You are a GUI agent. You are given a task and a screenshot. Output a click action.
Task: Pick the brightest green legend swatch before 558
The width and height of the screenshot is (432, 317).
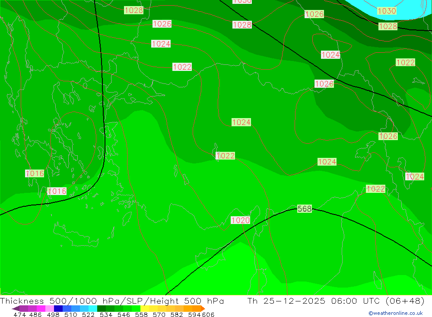(x=135, y=308)
